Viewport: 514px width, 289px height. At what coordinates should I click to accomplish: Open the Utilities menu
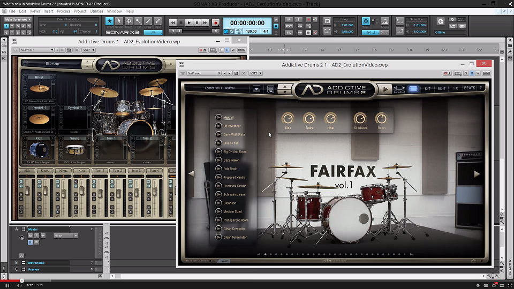[x=96, y=11]
